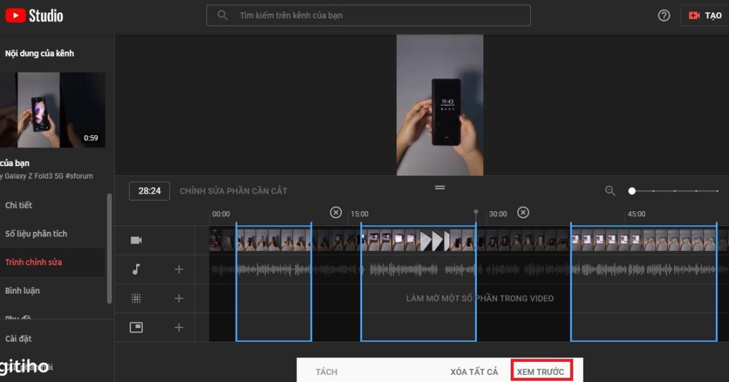The height and width of the screenshot is (382, 729).
Task: Click the channel search field
Action: click(x=368, y=15)
